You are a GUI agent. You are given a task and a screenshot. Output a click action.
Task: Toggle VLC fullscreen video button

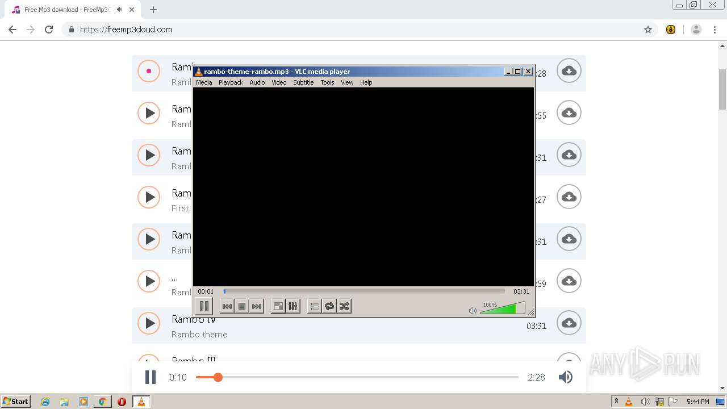point(278,306)
